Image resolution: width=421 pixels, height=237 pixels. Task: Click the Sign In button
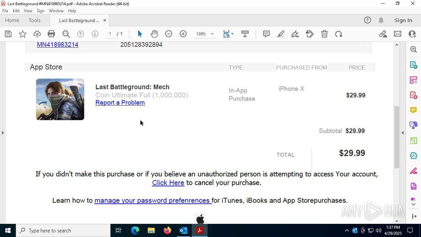pyautogui.click(x=403, y=20)
